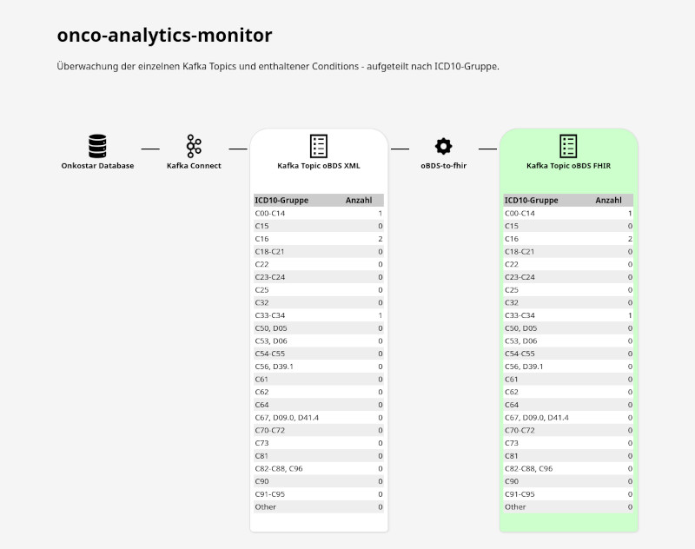Select row 'C91-C95' in oBDS XML table

pos(319,494)
